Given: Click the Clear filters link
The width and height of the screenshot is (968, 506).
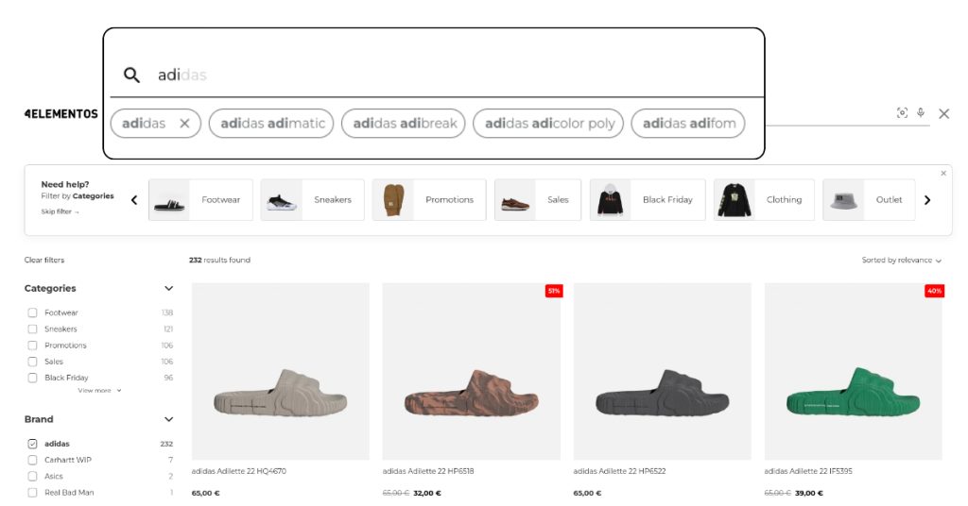Looking at the screenshot, I should (44, 261).
